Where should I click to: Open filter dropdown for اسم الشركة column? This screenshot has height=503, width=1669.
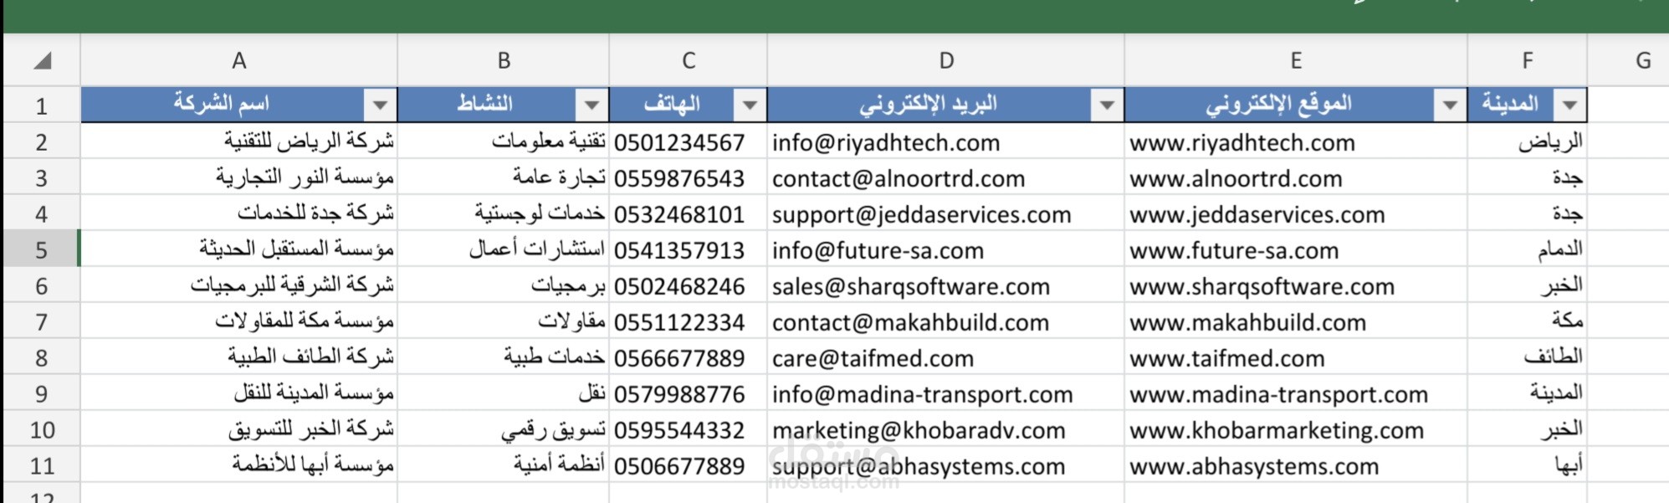click(380, 105)
